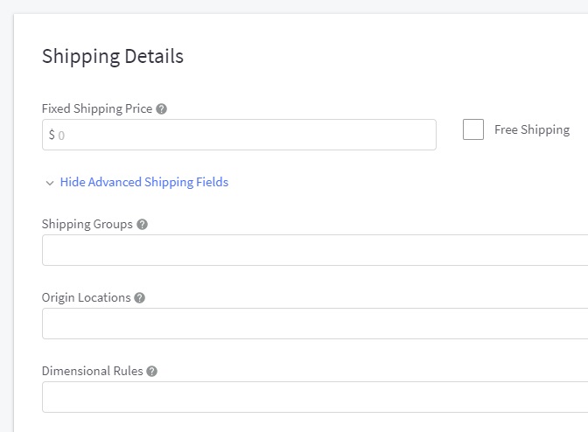The image size is (588, 432).
Task: Click the Free Shipping label text
Action: [531, 129]
